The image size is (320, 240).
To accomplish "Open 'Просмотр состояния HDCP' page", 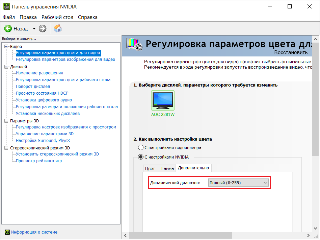I will 42,93.
